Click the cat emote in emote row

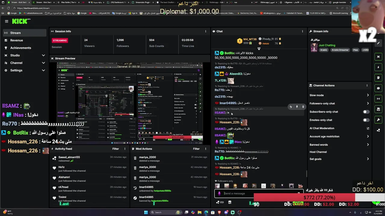291,186
